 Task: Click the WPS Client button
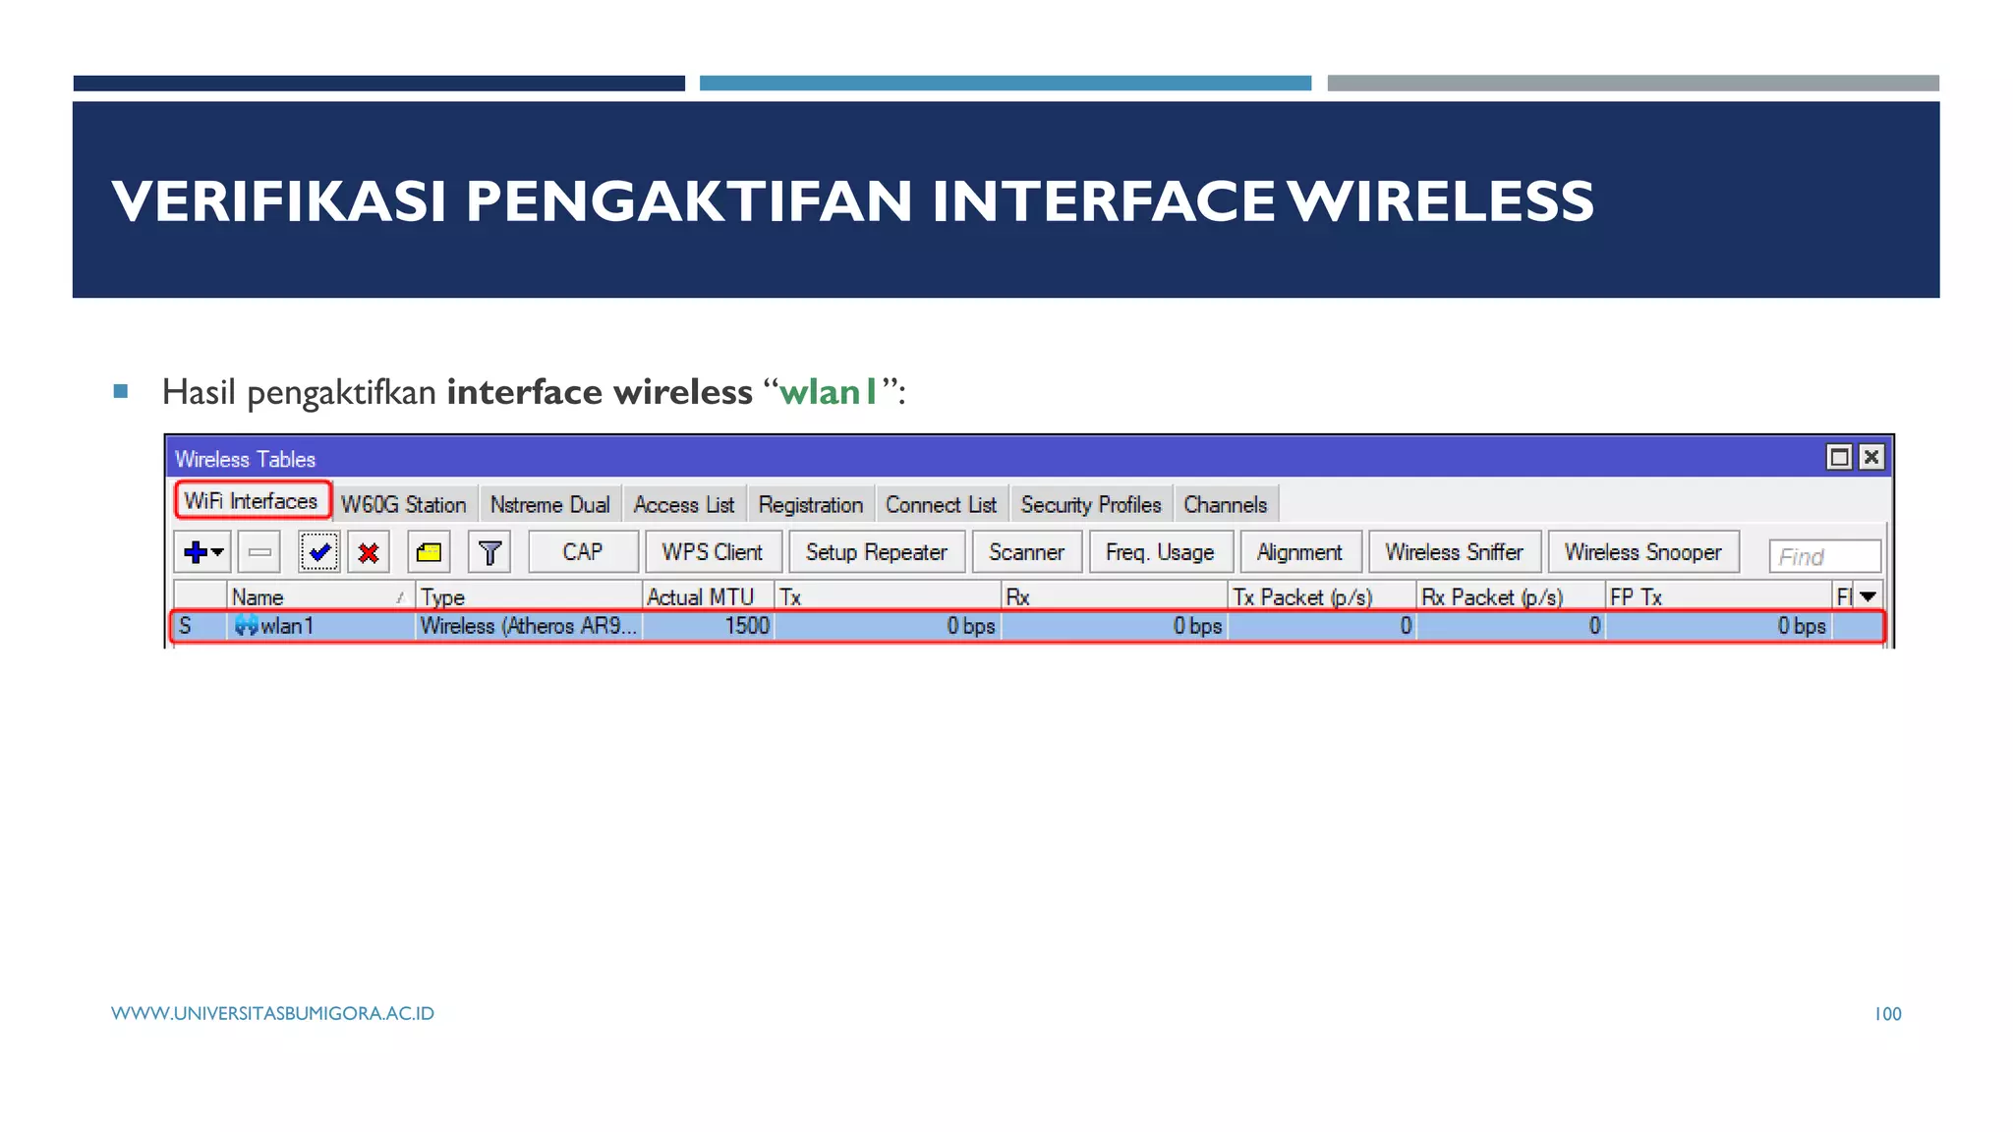713,552
